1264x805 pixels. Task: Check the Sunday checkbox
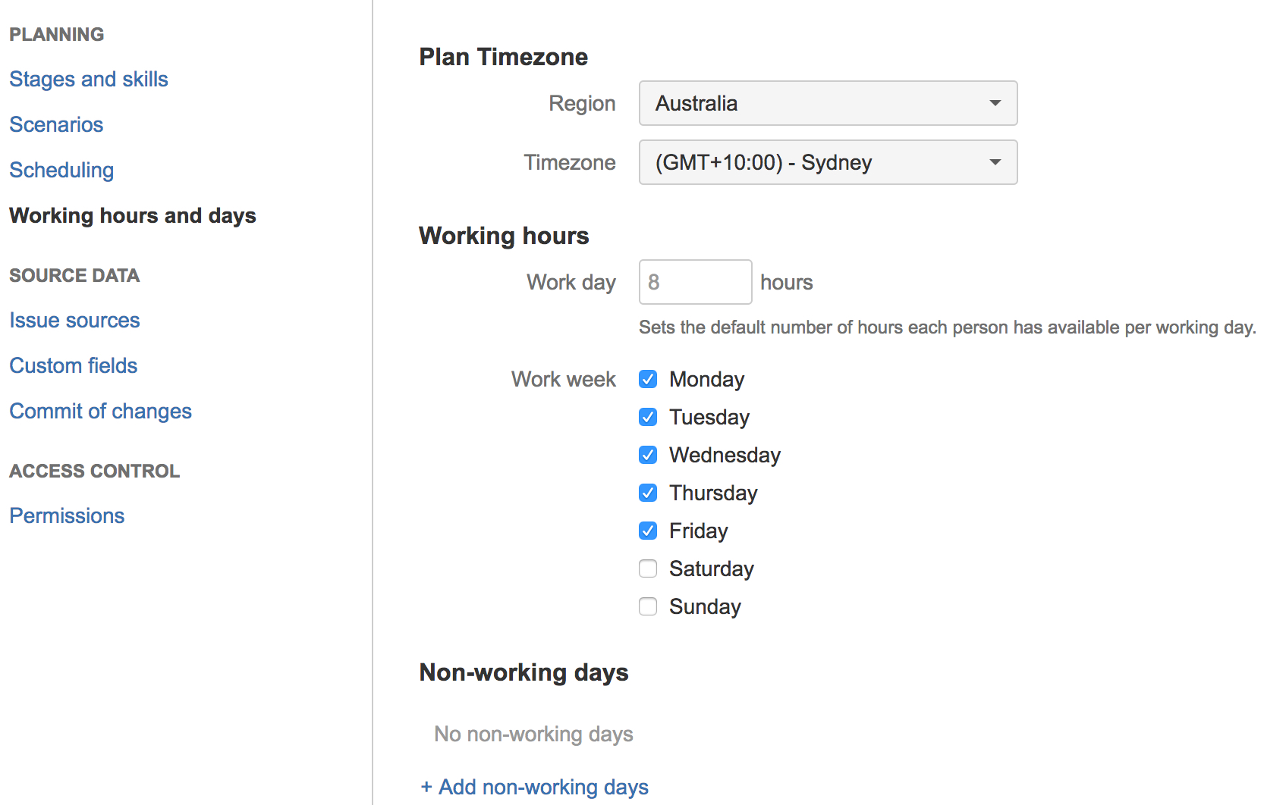[x=648, y=606]
